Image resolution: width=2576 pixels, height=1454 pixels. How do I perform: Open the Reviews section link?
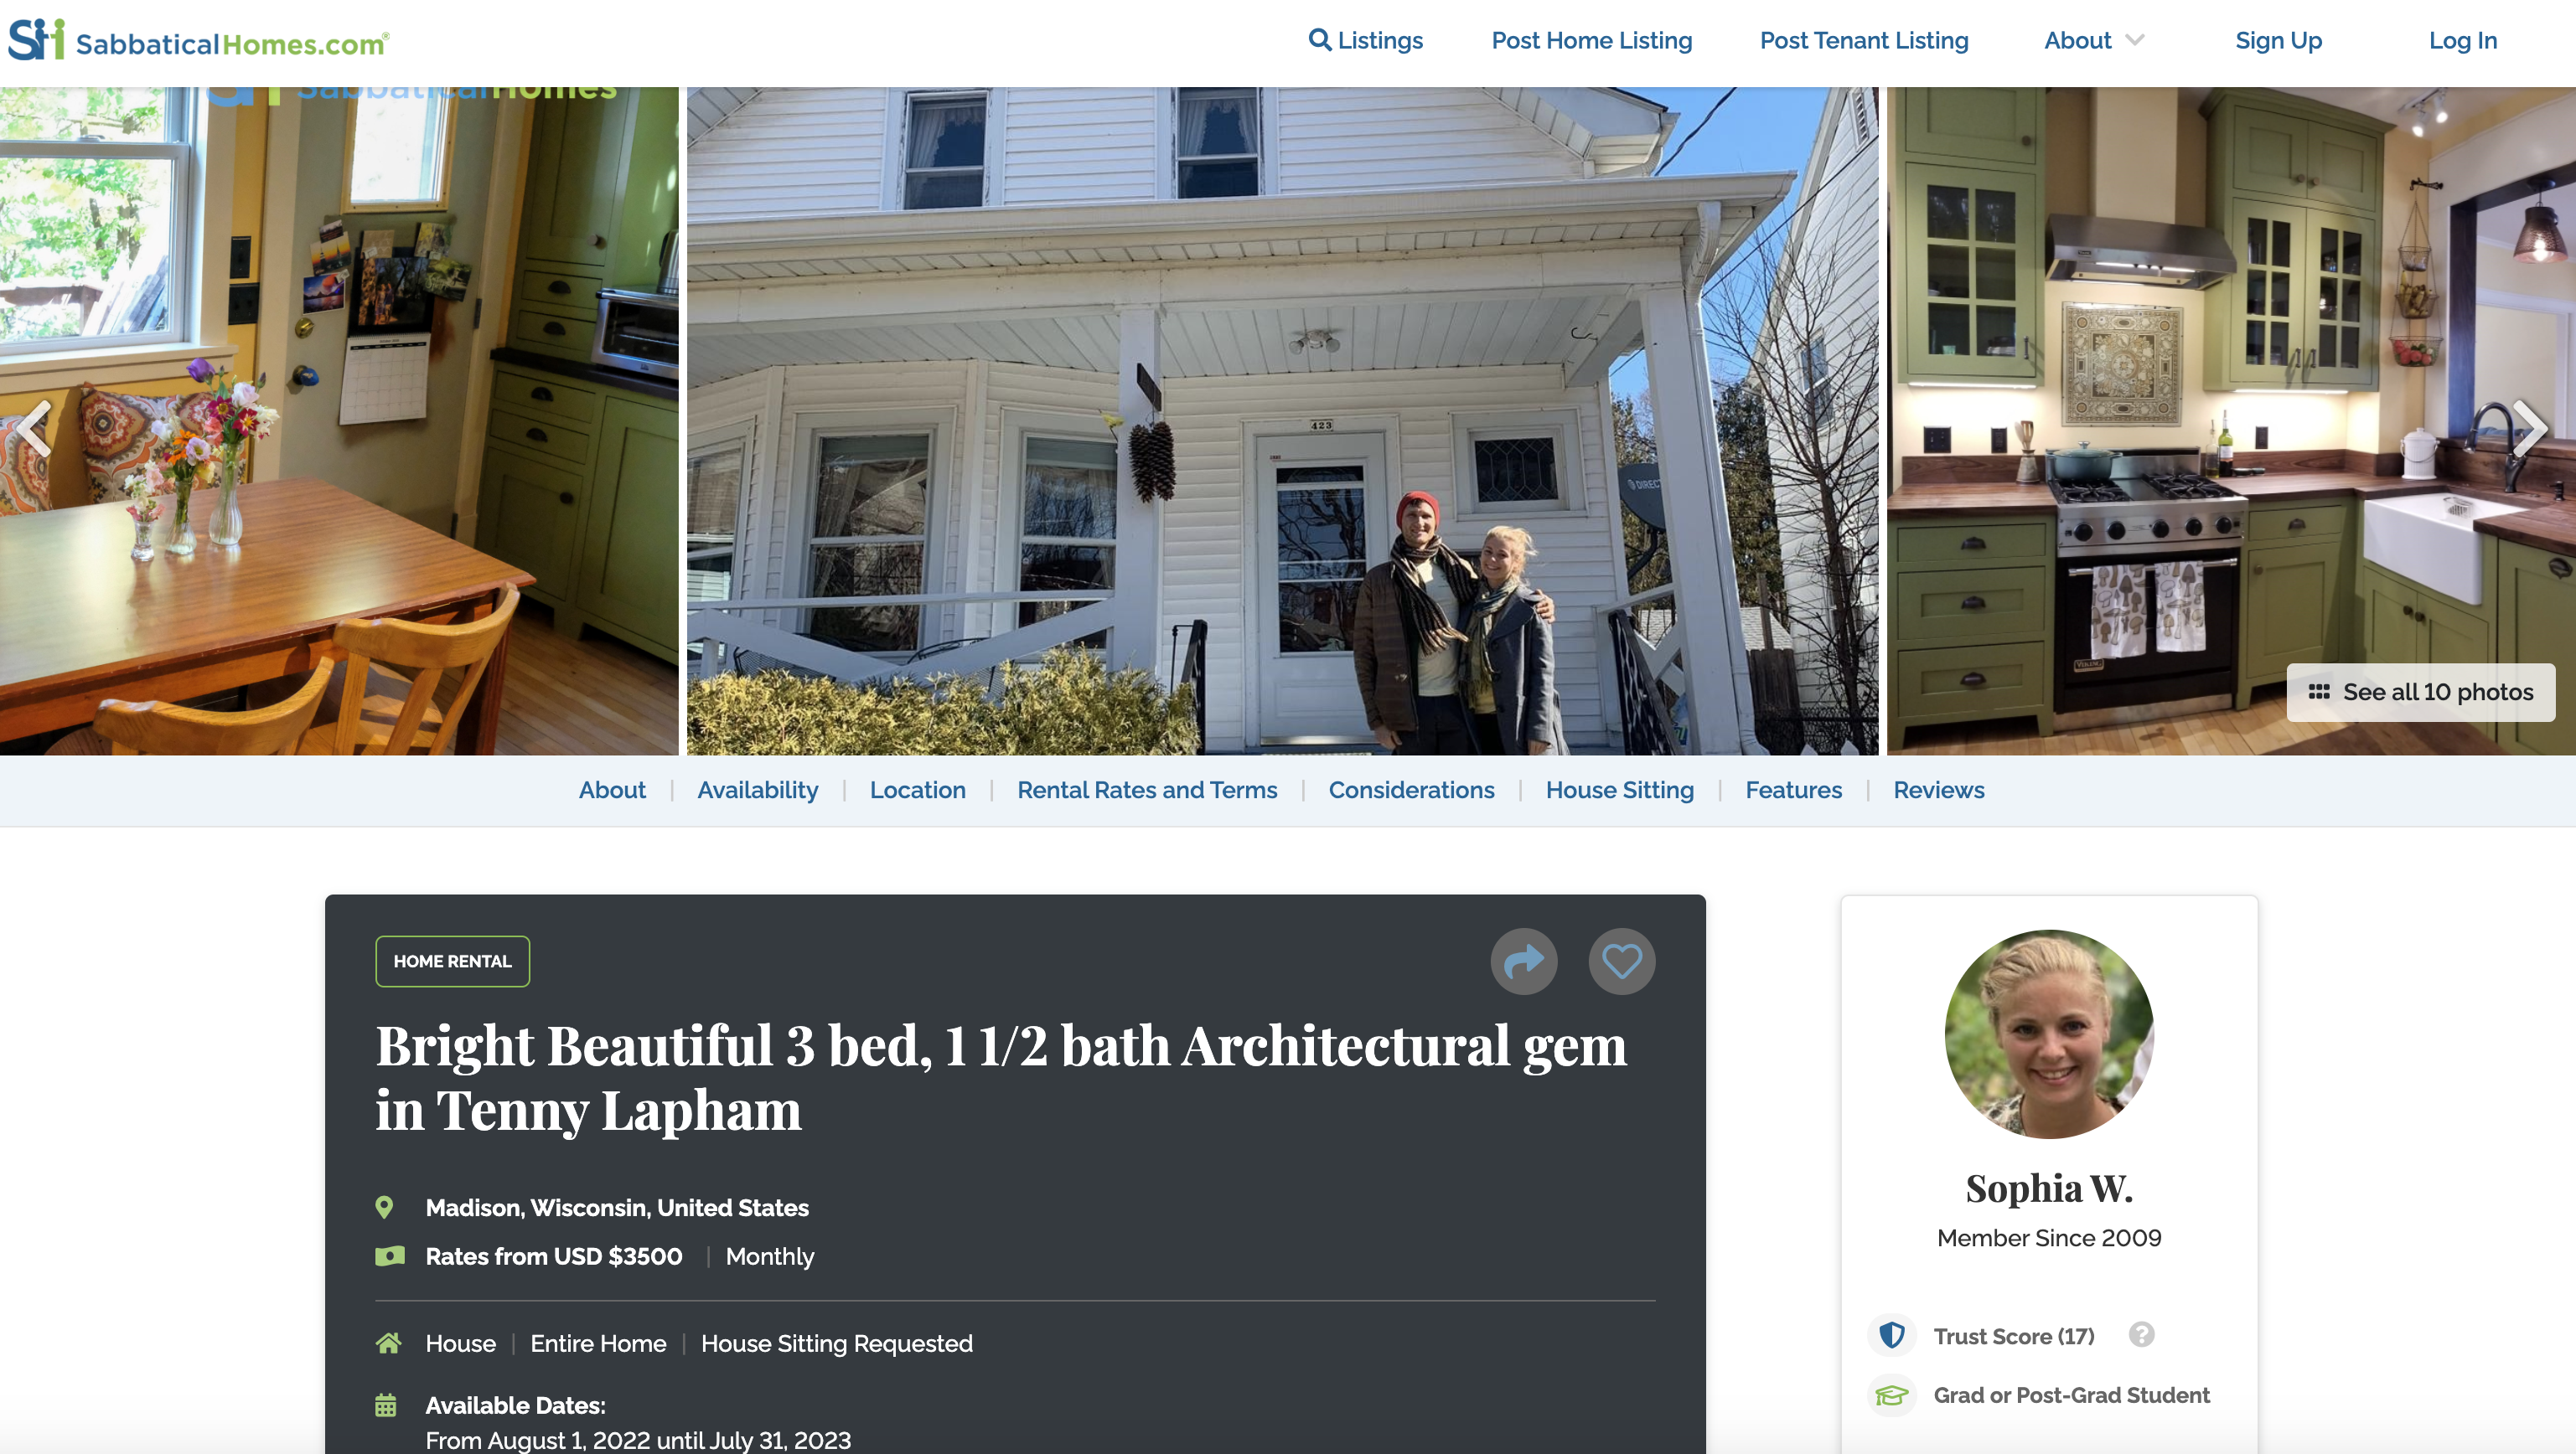[x=1938, y=791]
